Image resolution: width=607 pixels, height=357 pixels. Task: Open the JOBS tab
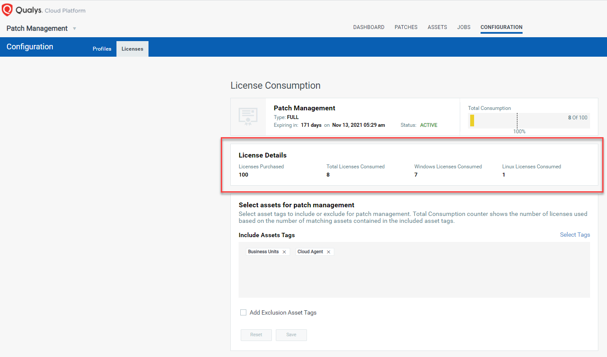pyautogui.click(x=464, y=27)
